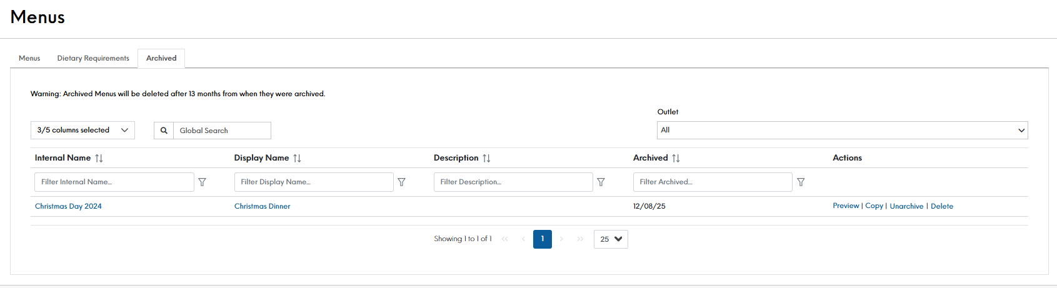Focus the Global Search text field
Screen dimensions: 1057x288
[222, 131]
